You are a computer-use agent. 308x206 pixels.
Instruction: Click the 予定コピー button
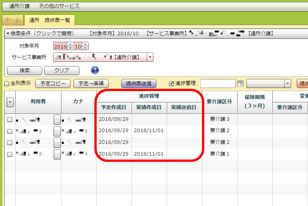tap(53, 83)
